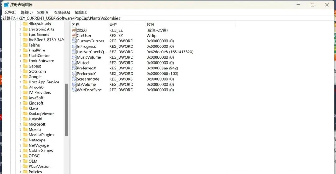The image size is (336, 174).
Task: Expand the Google key
Action: [20, 77]
